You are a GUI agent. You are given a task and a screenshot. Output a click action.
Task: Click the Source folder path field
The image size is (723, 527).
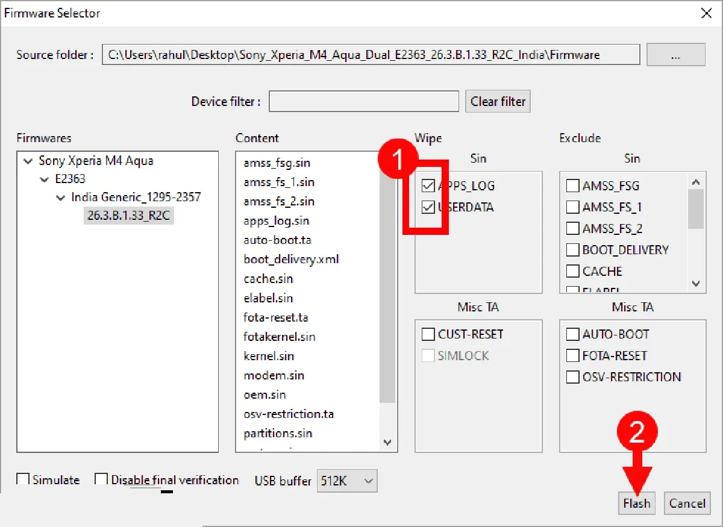pos(371,54)
